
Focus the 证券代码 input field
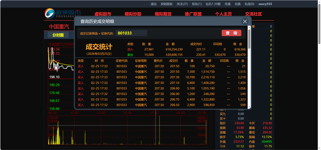(131, 33)
